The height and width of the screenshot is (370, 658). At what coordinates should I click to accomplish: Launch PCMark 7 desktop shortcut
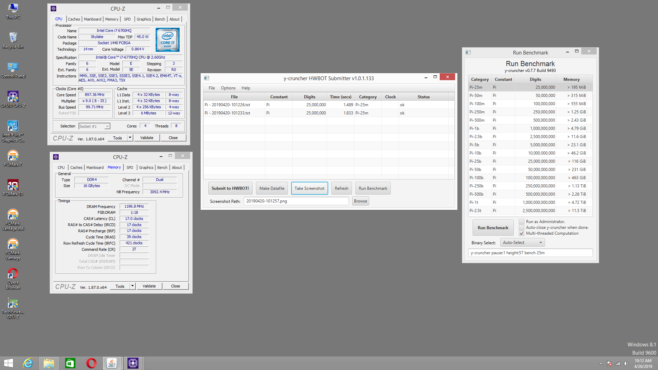pyautogui.click(x=13, y=158)
